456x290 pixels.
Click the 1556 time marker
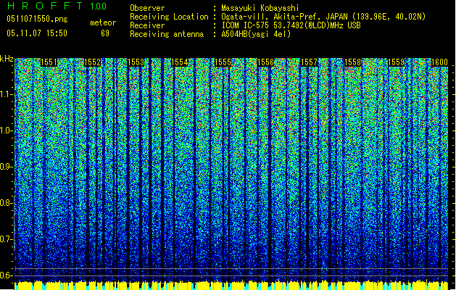[x=266, y=62]
